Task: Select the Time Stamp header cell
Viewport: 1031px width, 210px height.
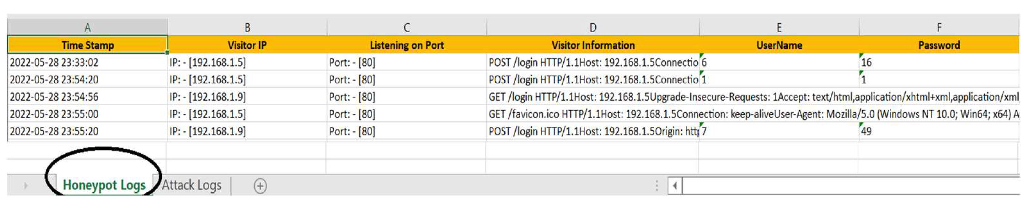Action: tap(87, 45)
